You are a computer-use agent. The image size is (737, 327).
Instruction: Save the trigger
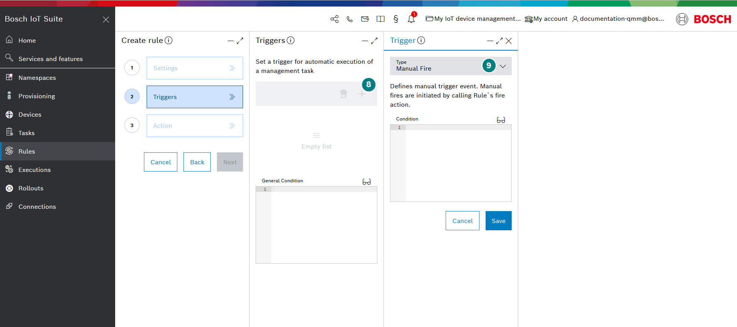coord(499,221)
